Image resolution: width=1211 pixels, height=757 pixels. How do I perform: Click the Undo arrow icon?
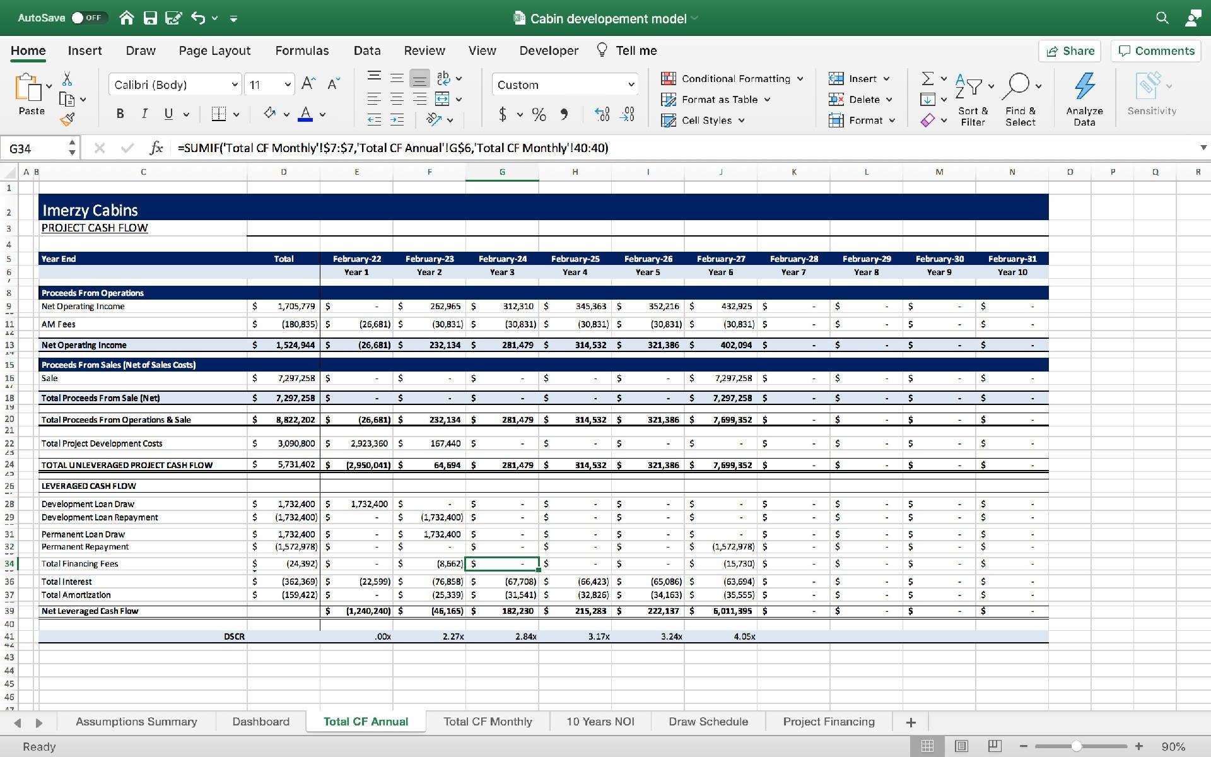(198, 18)
